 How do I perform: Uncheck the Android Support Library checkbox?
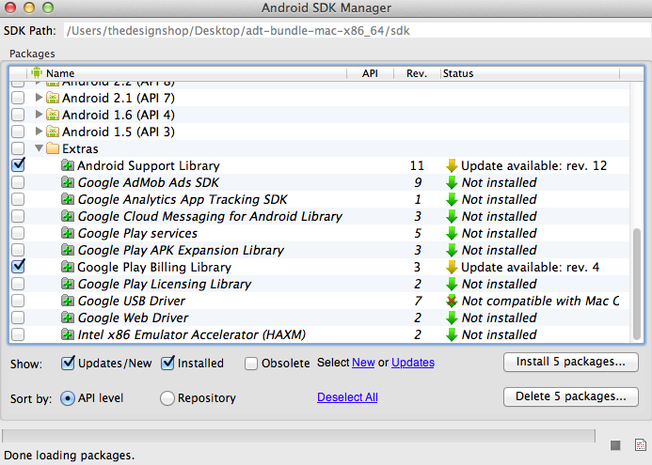tap(18, 165)
